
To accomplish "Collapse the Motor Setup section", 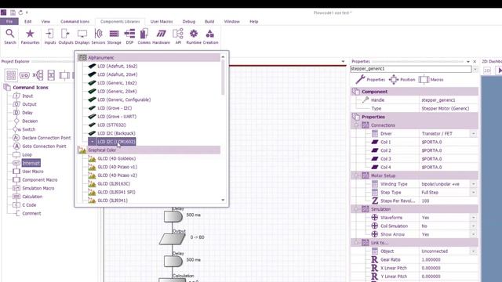I will (x=356, y=175).
